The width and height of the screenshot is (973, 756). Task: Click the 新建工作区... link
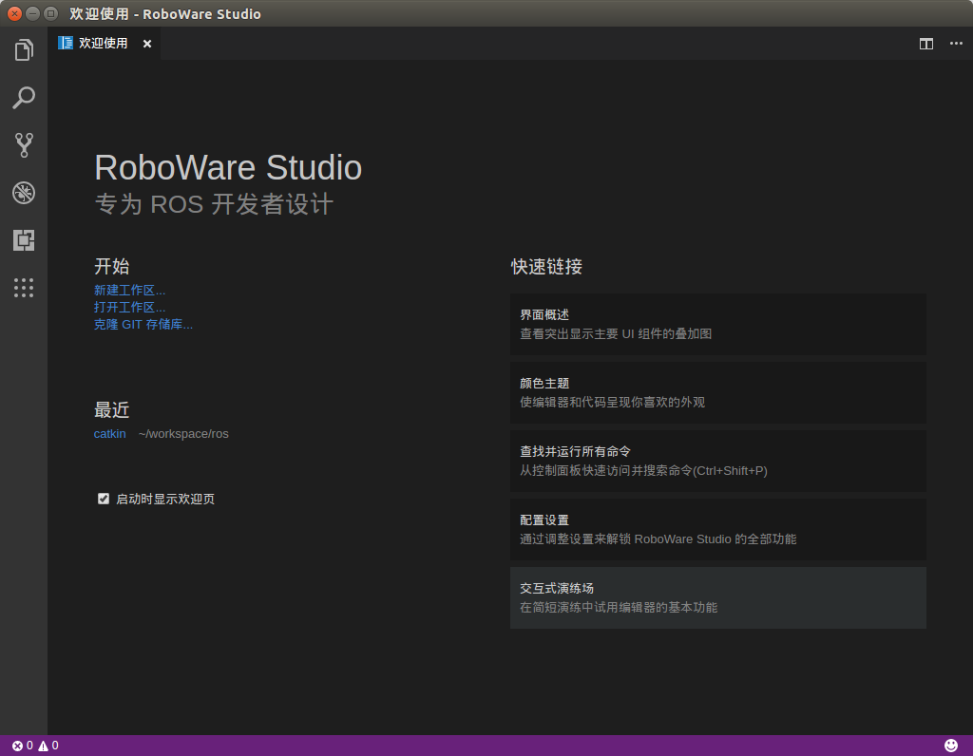tap(129, 291)
